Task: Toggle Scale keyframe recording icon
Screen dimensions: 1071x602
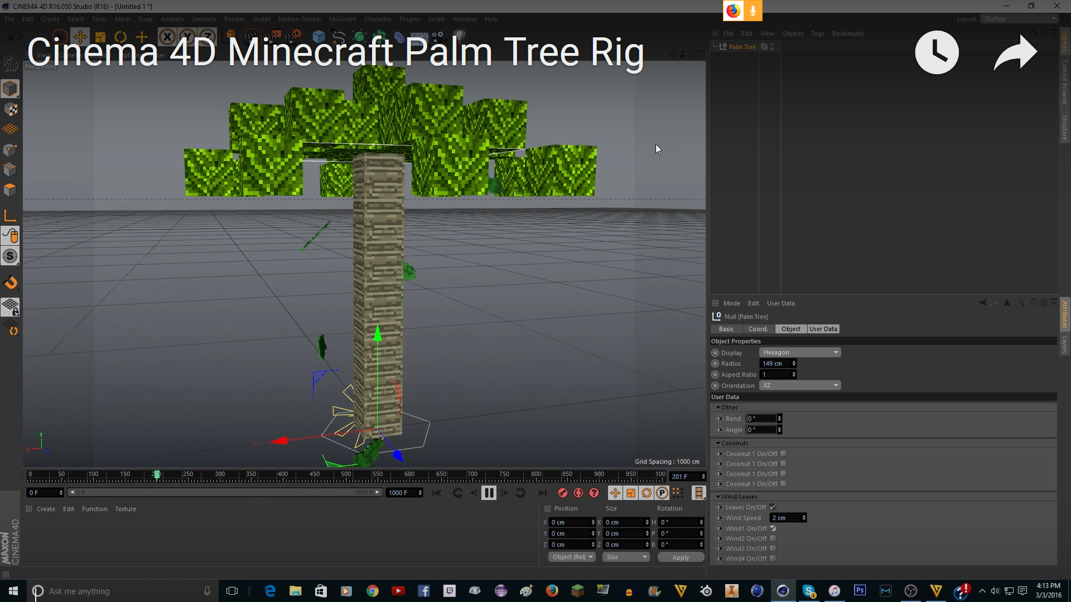Action: pyautogui.click(x=630, y=493)
